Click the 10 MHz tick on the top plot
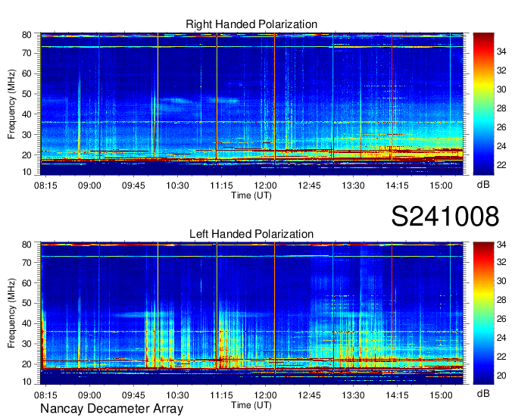 pyautogui.click(x=27, y=172)
